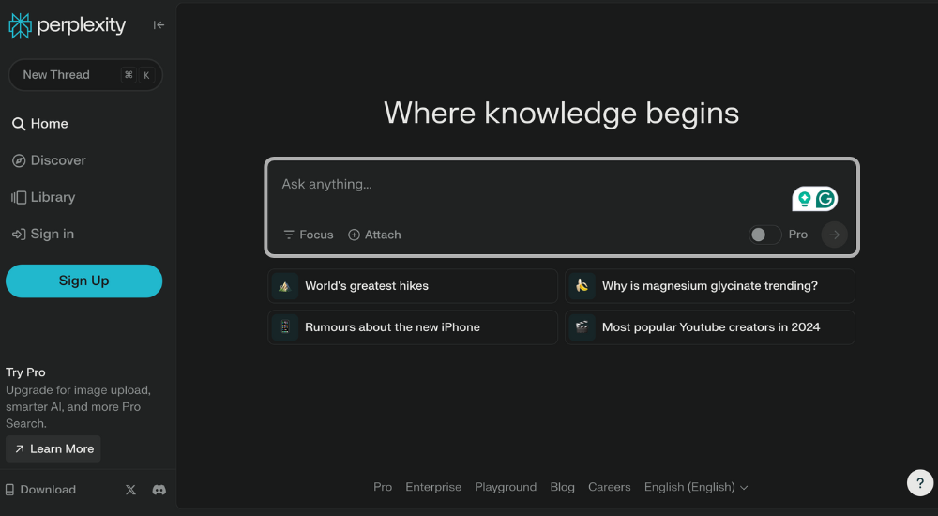The image size is (938, 516).
Task: Click the Grammarly G icon
Action: coord(825,199)
